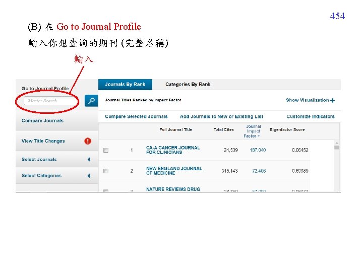The width and height of the screenshot is (363, 272).
Task: Open CA-A Cancer Journal for Clinicians title
Action: (173, 150)
